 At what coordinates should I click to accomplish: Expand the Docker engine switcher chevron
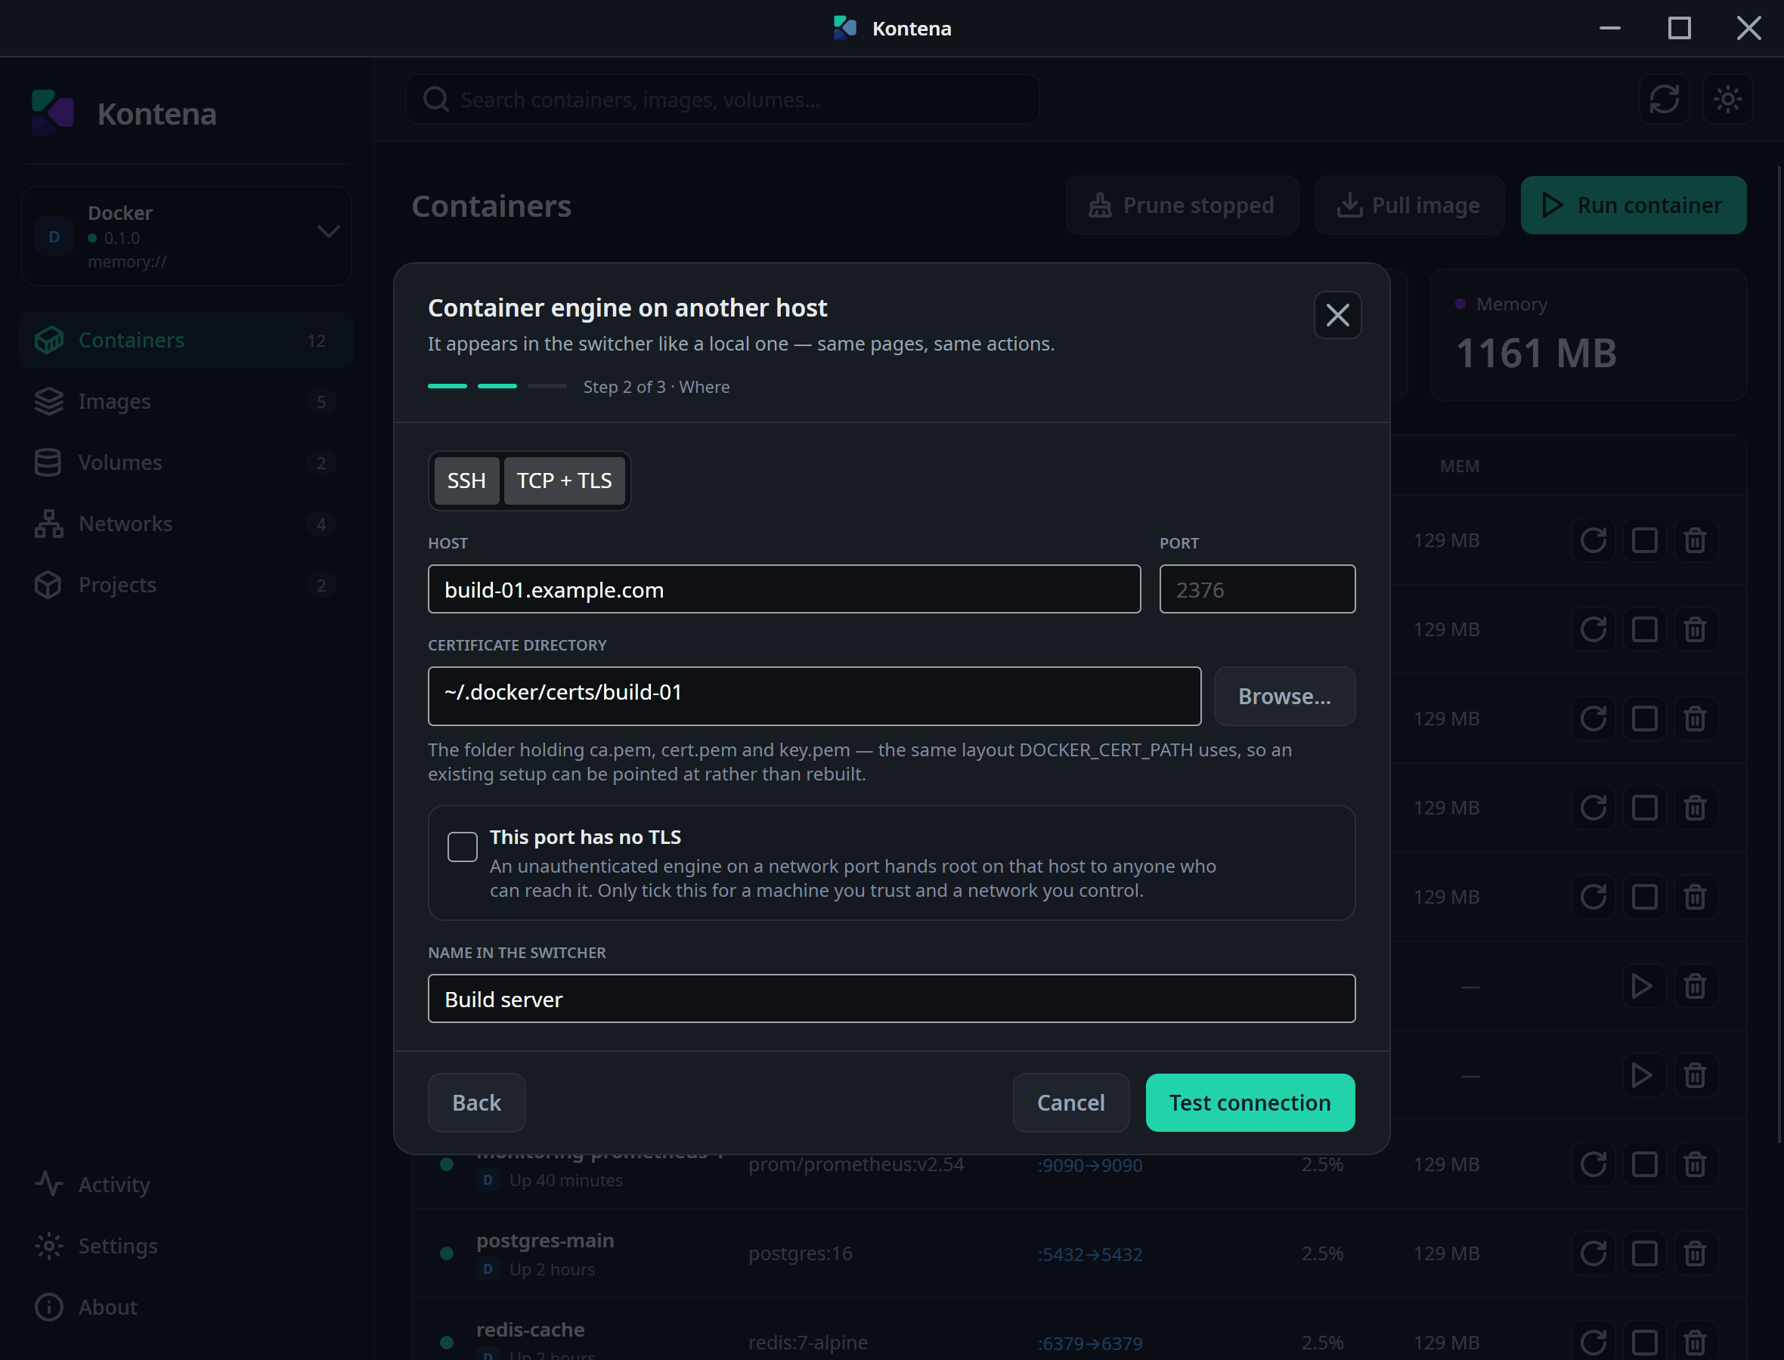coord(328,233)
